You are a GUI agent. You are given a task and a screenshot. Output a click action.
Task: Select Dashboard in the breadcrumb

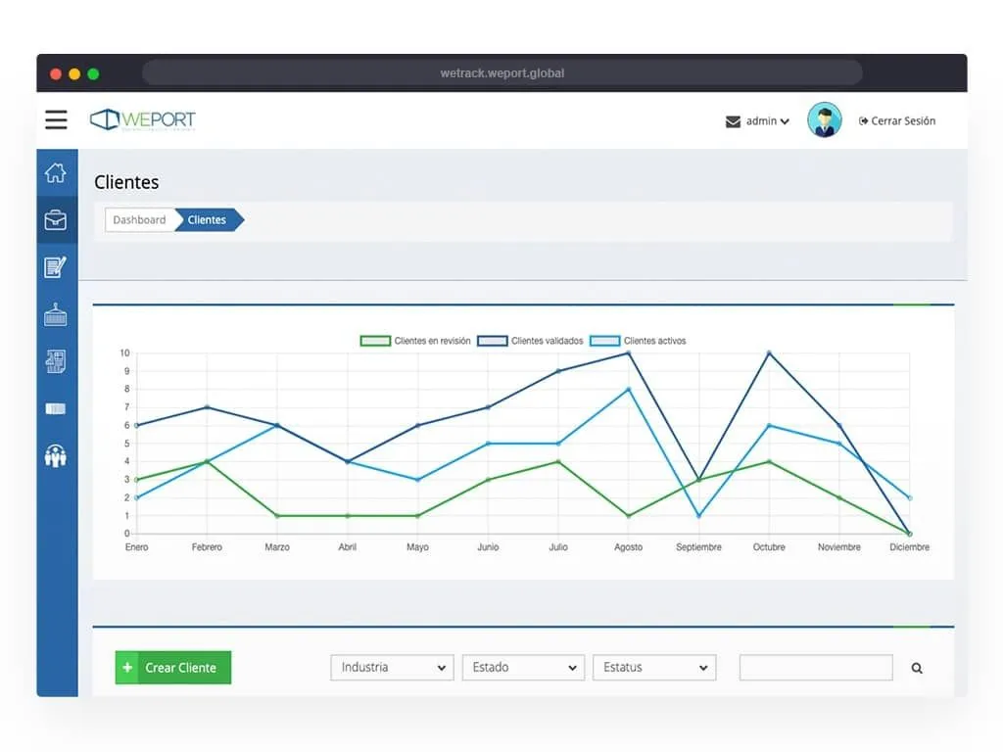[x=138, y=220]
